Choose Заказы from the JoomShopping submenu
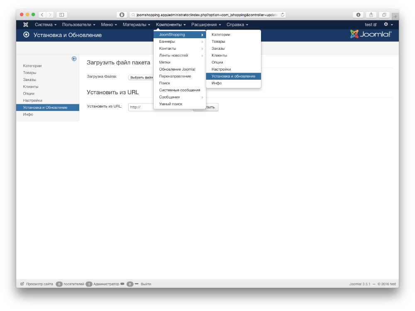Image resolution: width=415 pixels, height=311 pixels. tap(218, 49)
